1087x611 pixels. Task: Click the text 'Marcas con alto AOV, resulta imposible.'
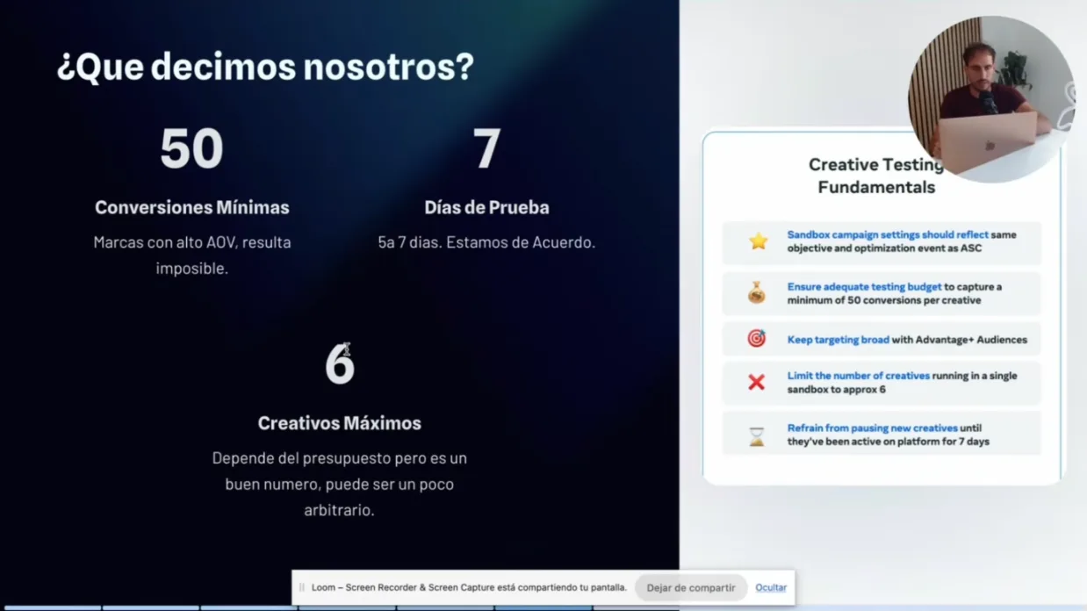tap(192, 255)
